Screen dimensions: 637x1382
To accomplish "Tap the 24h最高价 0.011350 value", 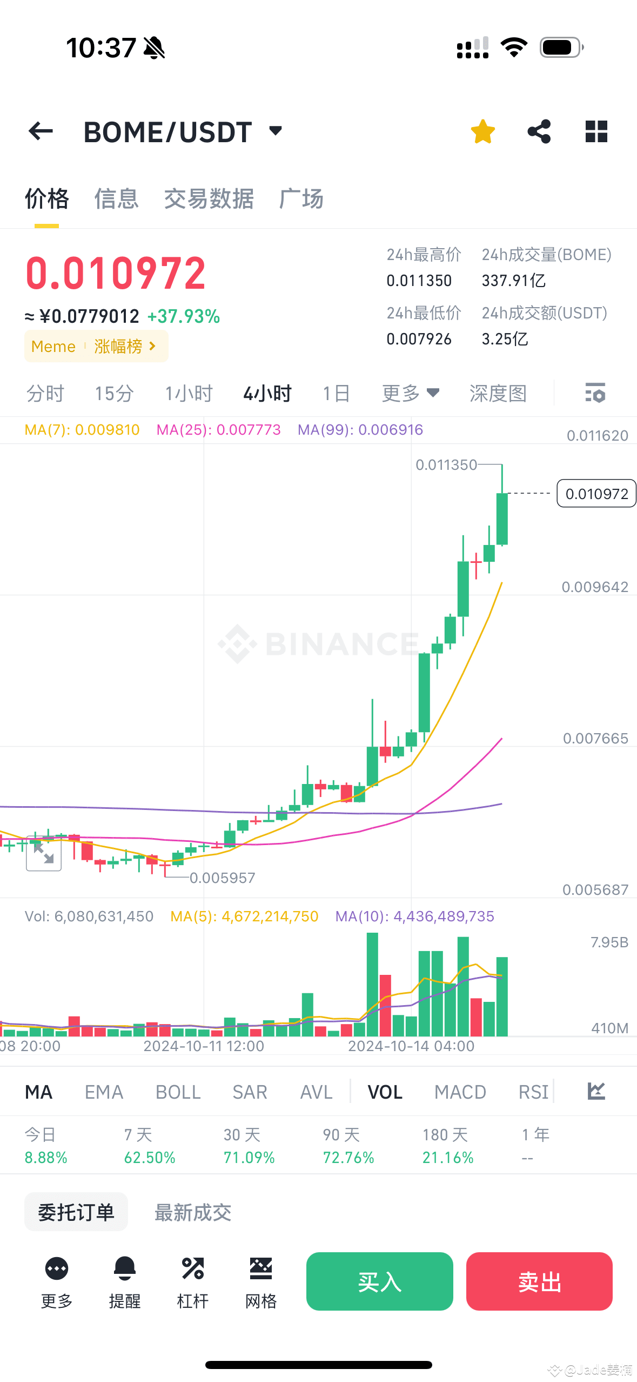I will tap(419, 281).
